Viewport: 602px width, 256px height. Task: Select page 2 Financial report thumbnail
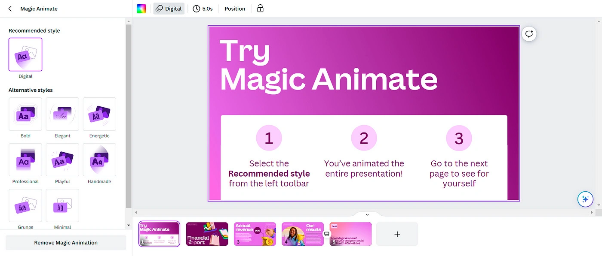pyautogui.click(x=207, y=234)
